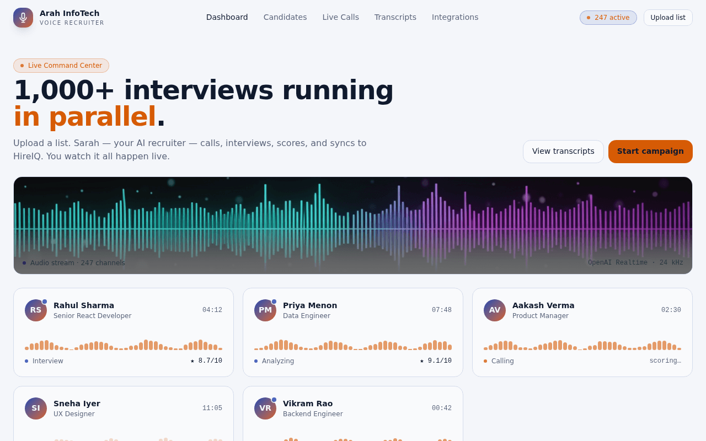This screenshot has width=706, height=441.
Task: Click the scoring… status on Aakash card
Action: [665, 361]
